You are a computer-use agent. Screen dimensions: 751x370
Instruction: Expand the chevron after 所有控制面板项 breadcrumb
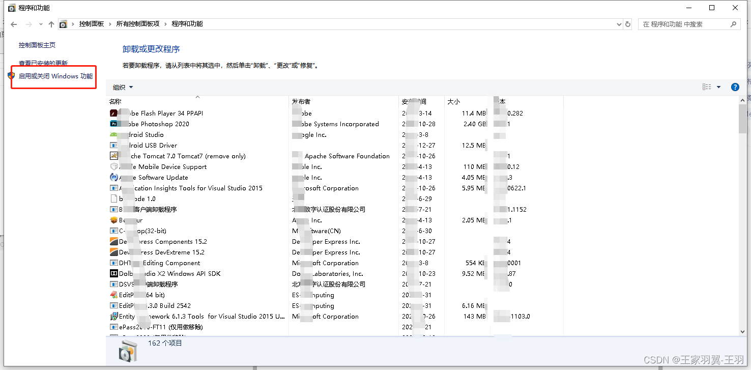[x=166, y=24]
